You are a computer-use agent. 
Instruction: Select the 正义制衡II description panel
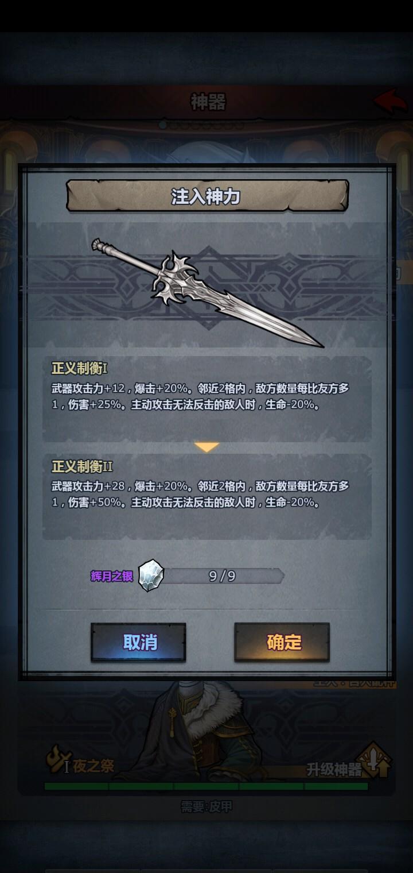(x=207, y=497)
